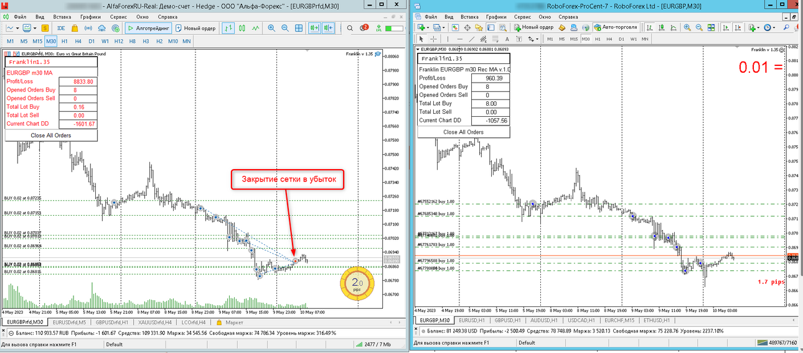803x353 pixels.
Task: Open notifications icon with red badge 2
Action: point(364,28)
